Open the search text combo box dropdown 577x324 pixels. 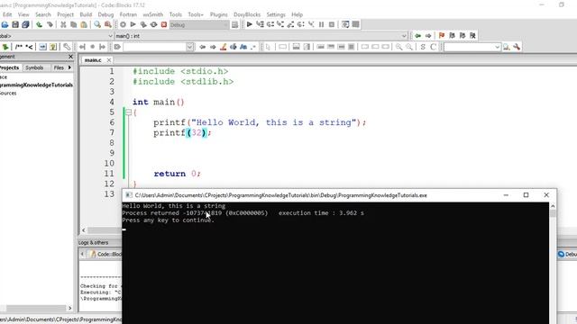point(190,47)
